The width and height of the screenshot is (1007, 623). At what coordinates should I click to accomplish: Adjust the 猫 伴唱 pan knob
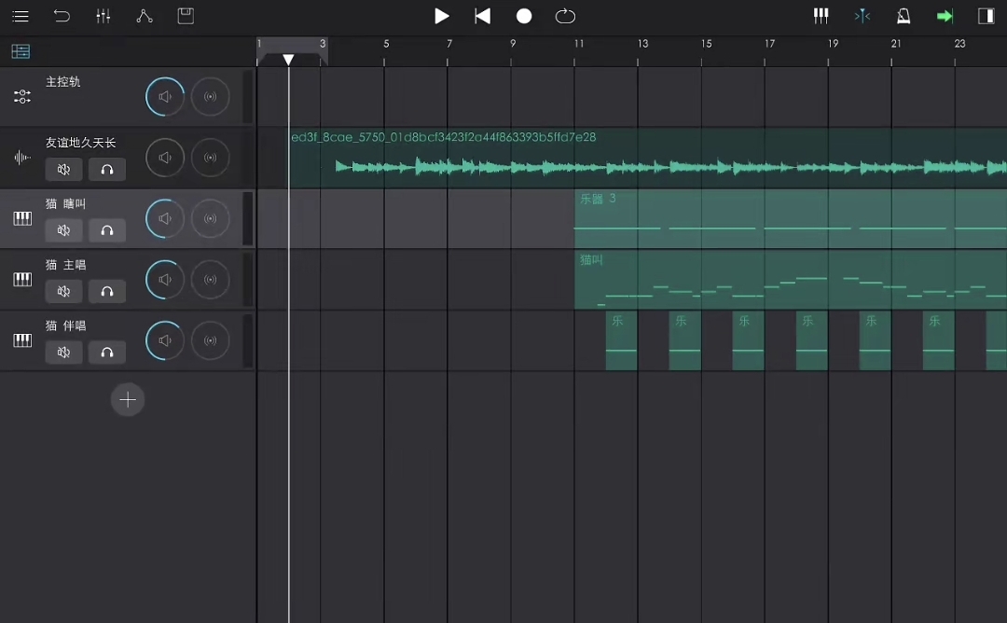click(210, 340)
